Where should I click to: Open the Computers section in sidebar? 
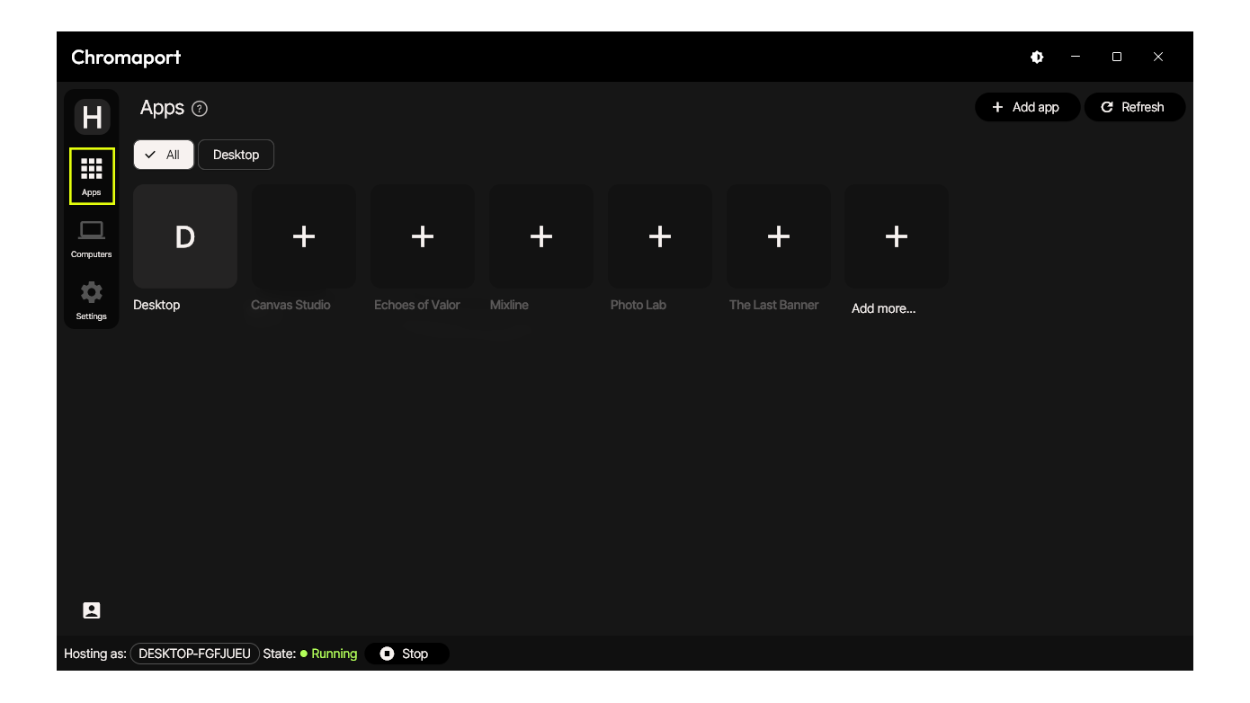click(92, 239)
